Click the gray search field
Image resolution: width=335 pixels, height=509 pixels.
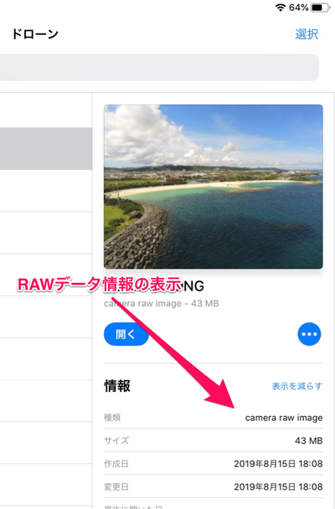click(159, 67)
